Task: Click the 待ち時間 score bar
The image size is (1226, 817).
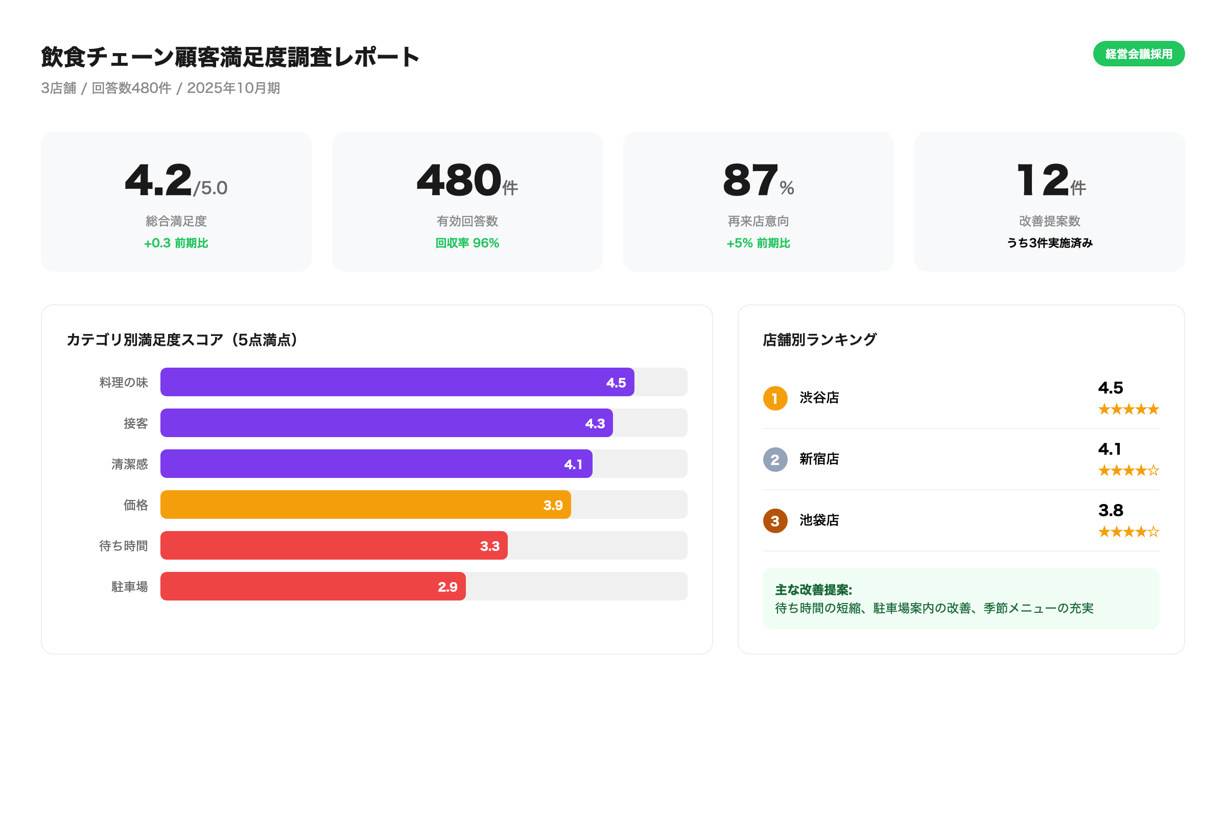Action: point(334,545)
